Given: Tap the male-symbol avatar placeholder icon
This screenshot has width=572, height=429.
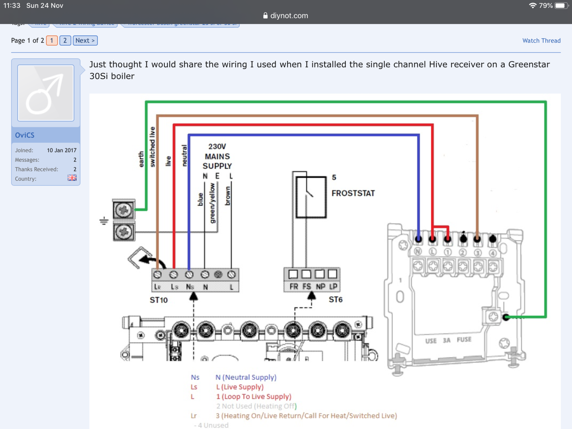Looking at the screenshot, I should click(x=46, y=92).
